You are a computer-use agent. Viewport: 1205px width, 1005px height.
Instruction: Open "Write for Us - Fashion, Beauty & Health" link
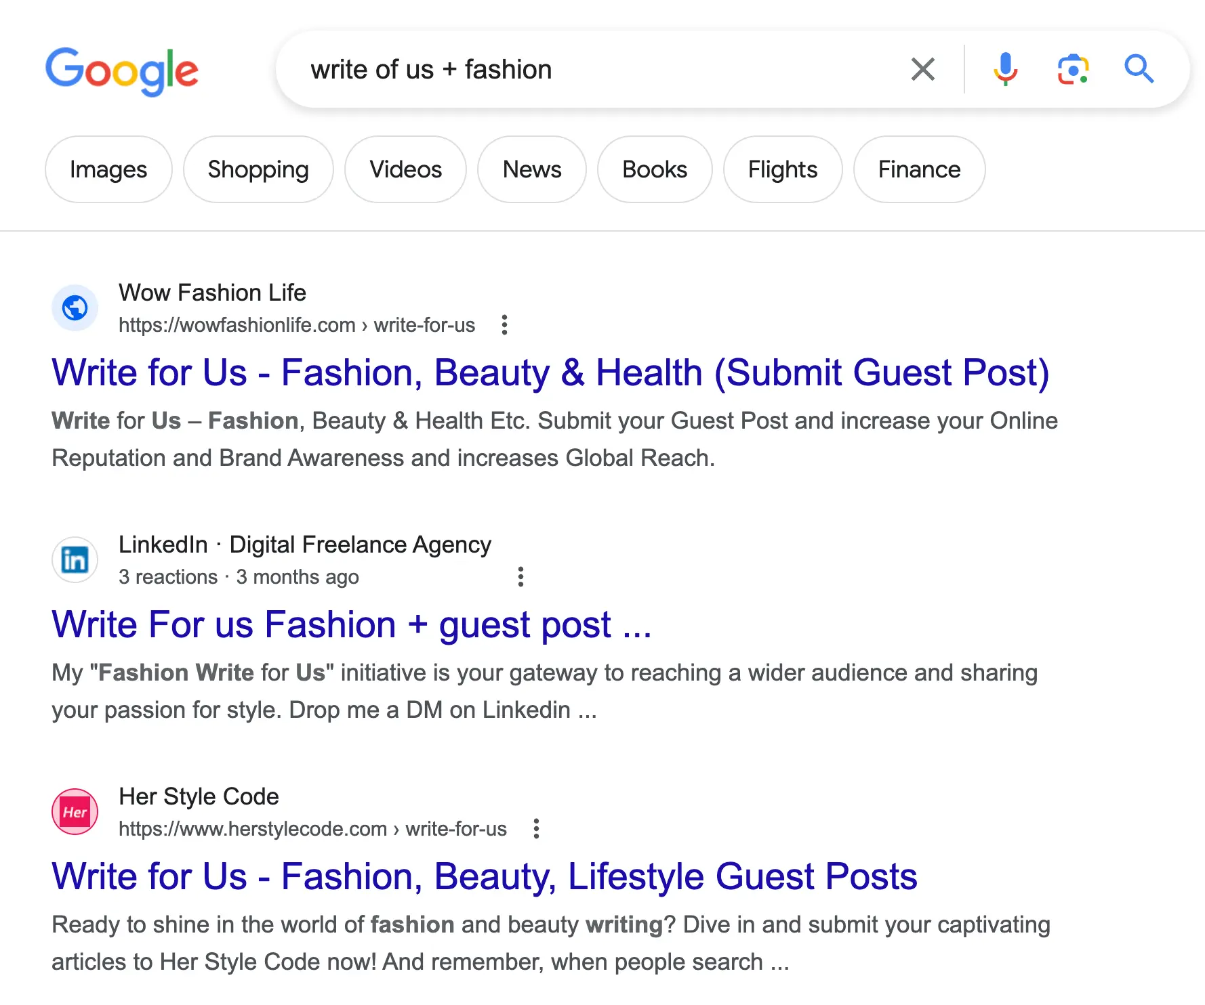pyautogui.click(x=550, y=373)
